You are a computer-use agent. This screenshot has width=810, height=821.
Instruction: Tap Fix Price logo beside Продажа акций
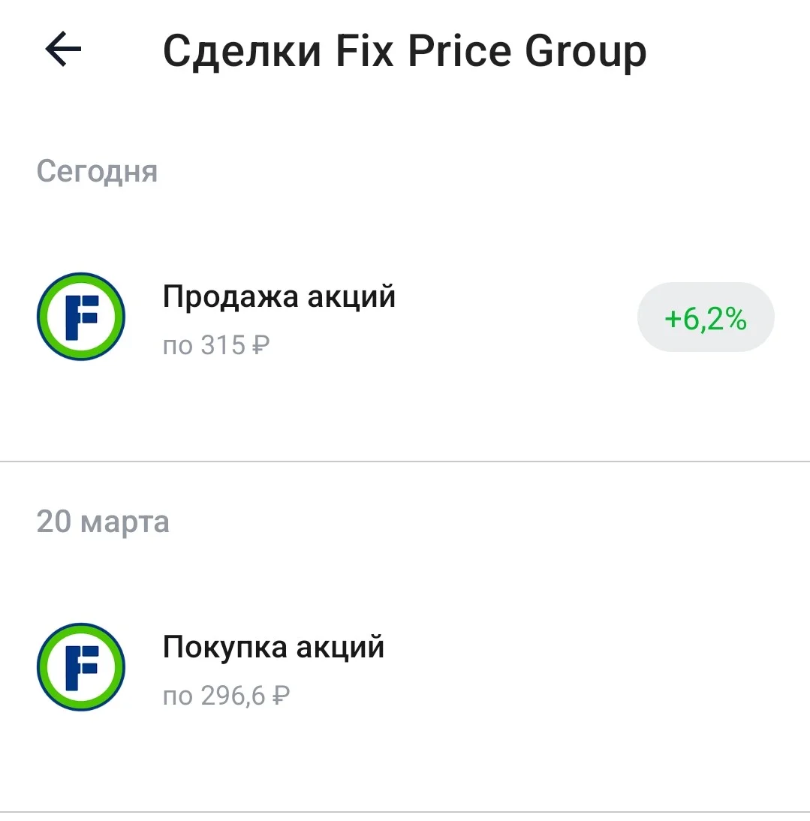click(81, 316)
